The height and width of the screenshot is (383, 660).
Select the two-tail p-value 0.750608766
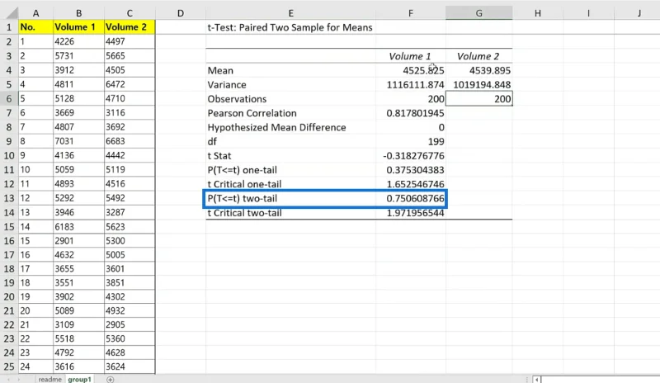click(x=411, y=198)
